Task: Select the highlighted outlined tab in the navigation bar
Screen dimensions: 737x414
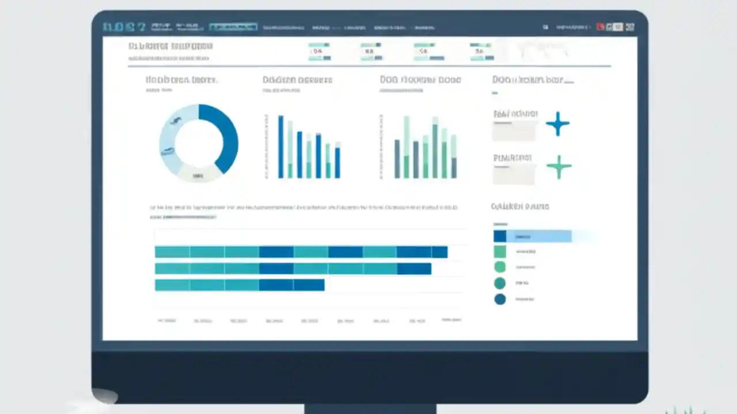Action: coord(233,27)
